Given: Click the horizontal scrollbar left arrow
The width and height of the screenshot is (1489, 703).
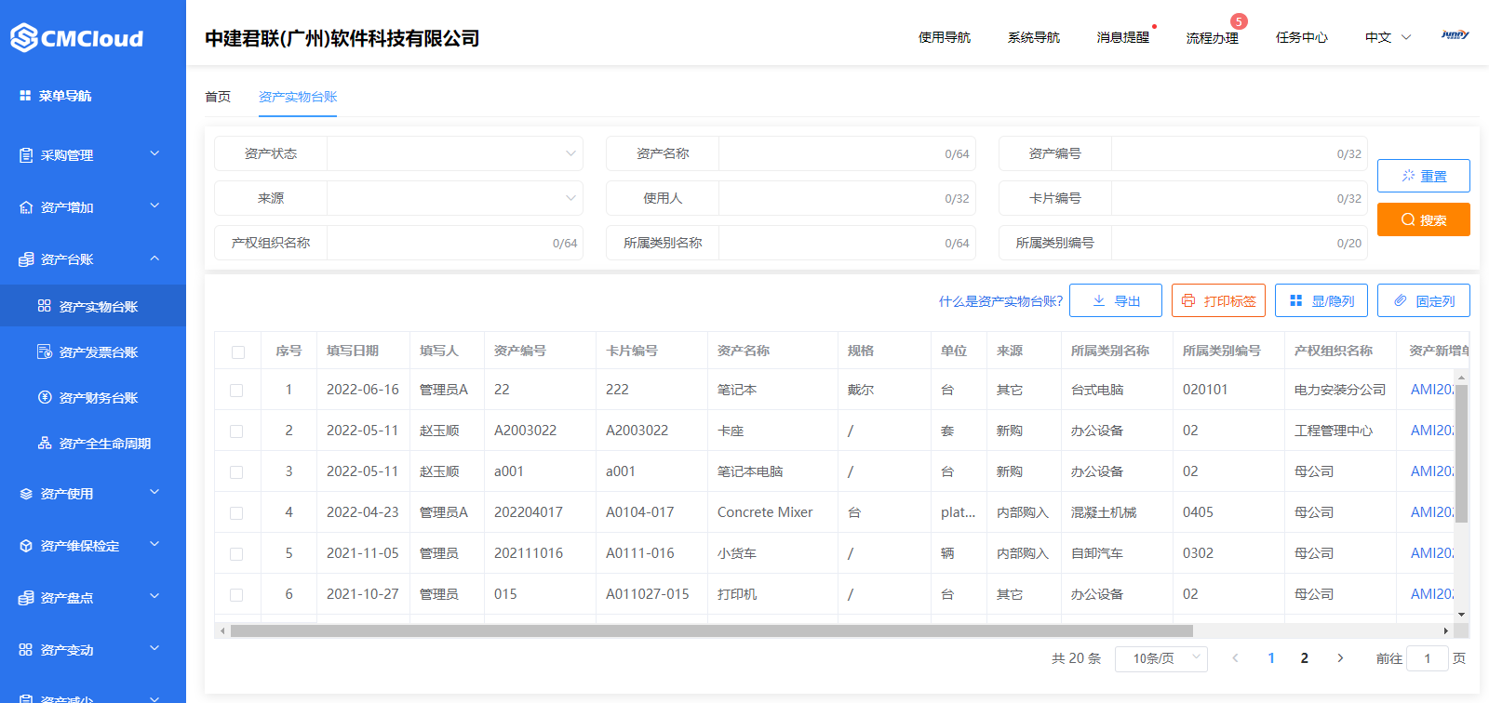Looking at the screenshot, I should 222,630.
